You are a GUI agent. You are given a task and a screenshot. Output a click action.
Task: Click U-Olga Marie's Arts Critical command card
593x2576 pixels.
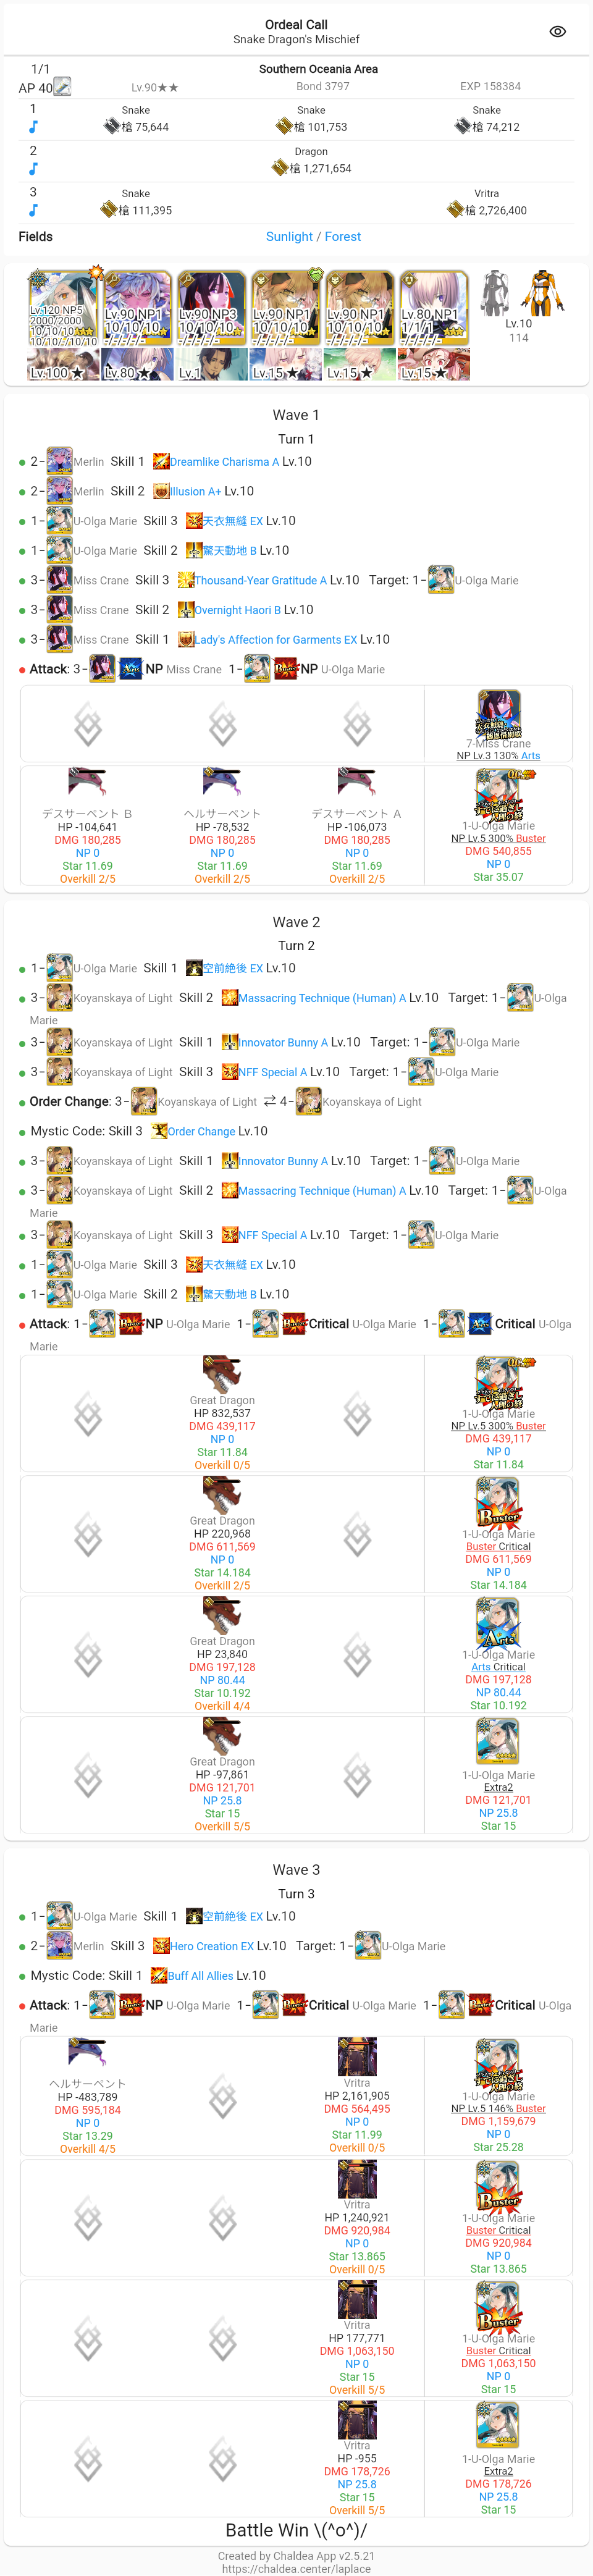[498, 1622]
